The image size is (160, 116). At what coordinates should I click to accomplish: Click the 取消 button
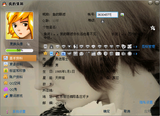point(127,111)
